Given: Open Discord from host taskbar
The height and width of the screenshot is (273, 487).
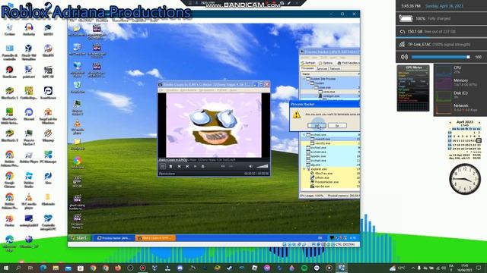Looking at the screenshot, I should [180, 268].
